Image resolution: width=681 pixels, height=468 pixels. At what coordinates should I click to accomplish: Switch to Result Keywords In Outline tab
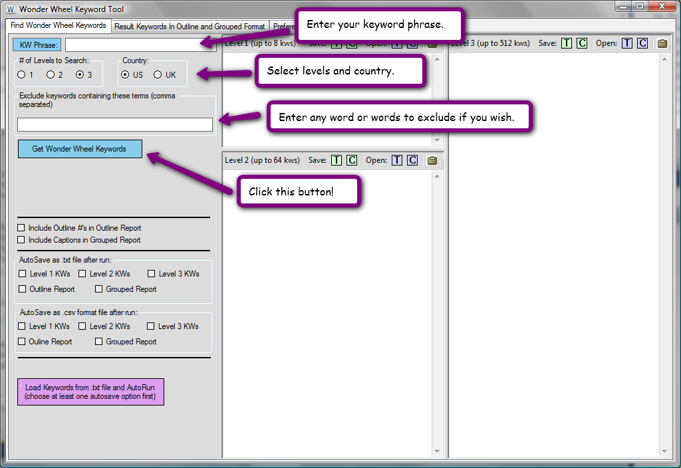tap(190, 27)
